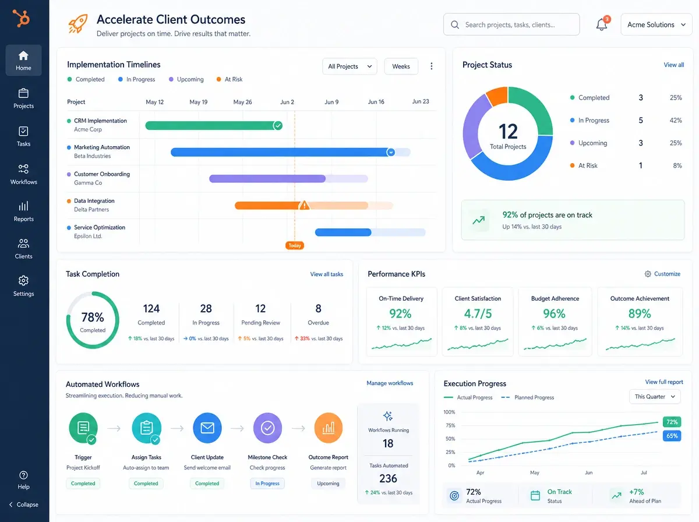Open the Outcome Achievement KPI card
This screenshot has width=699, height=522.
640,321
